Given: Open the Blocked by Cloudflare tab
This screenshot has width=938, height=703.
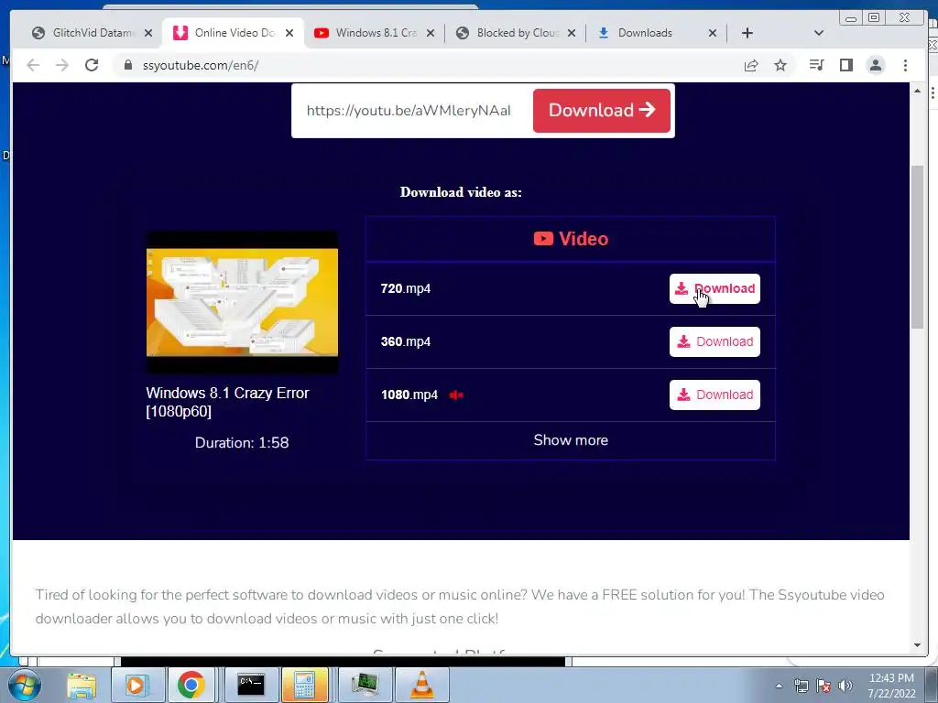Looking at the screenshot, I should tap(517, 33).
